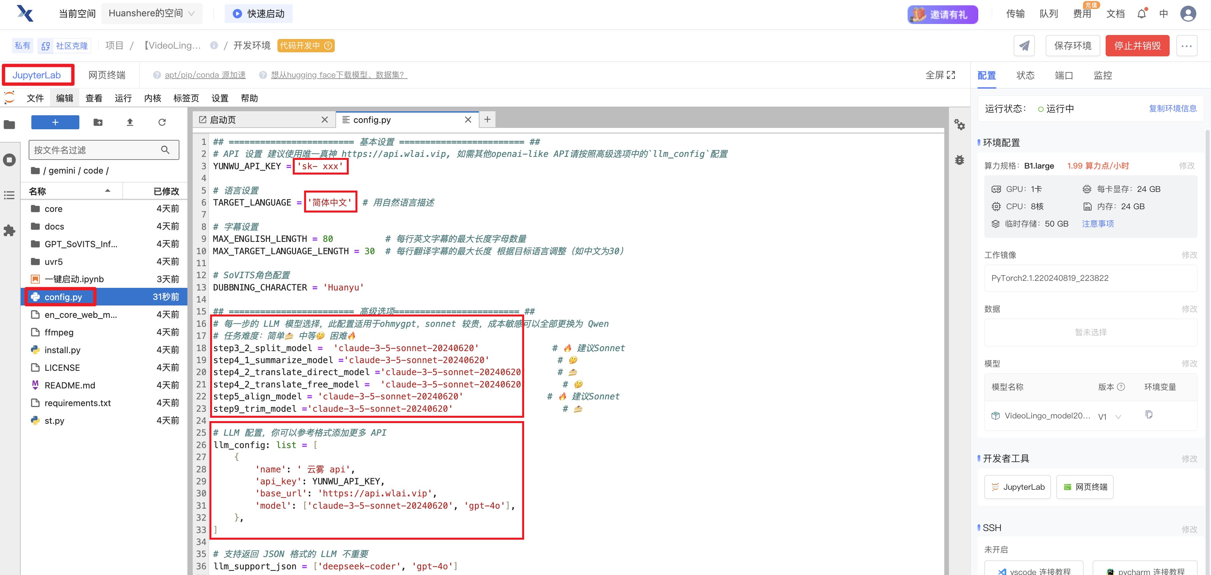Click the 网页终端 developer tool button
1211x575 pixels.
[x=1085, y=487]
